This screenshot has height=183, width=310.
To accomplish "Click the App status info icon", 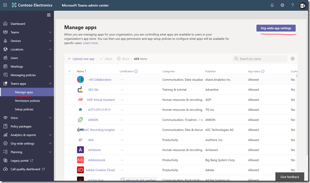I will point(263,71).
